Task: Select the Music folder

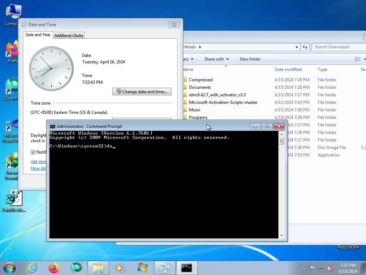Action: [x=195, y=110]
